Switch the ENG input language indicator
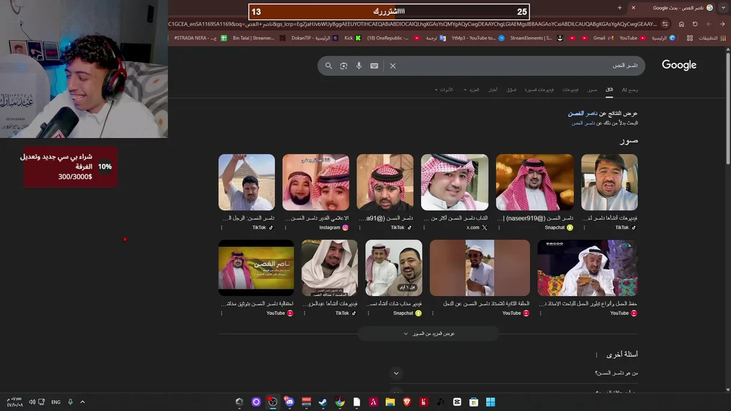The width and height of the screenshot is (731, 411). point(56,402)
